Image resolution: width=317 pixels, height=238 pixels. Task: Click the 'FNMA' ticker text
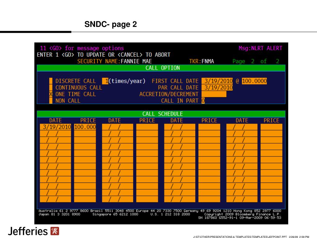208,61
